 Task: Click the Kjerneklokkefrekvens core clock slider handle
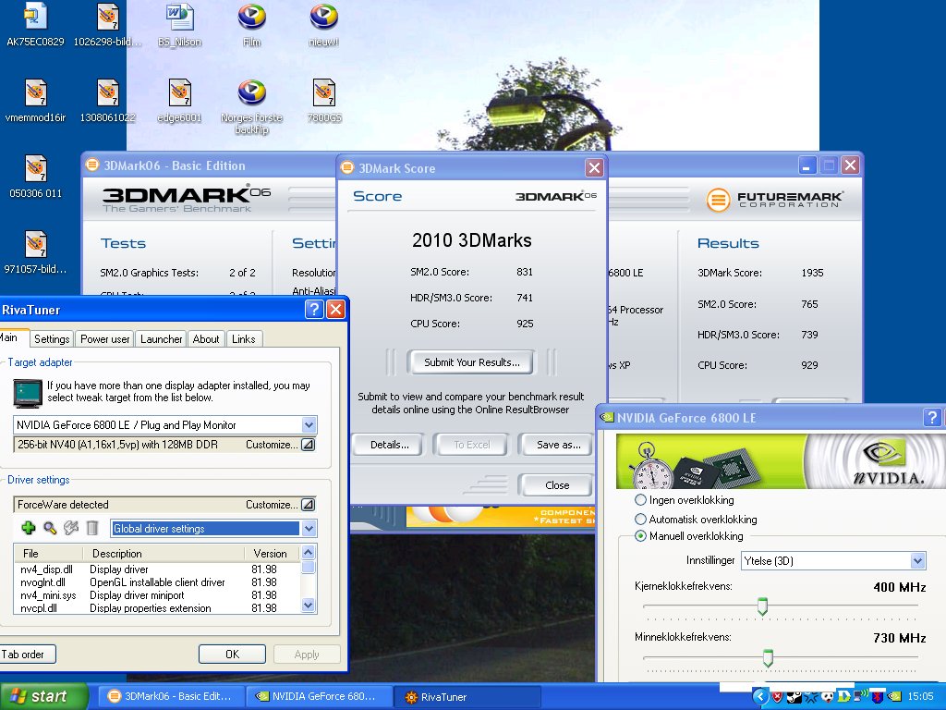pos(762,606)
